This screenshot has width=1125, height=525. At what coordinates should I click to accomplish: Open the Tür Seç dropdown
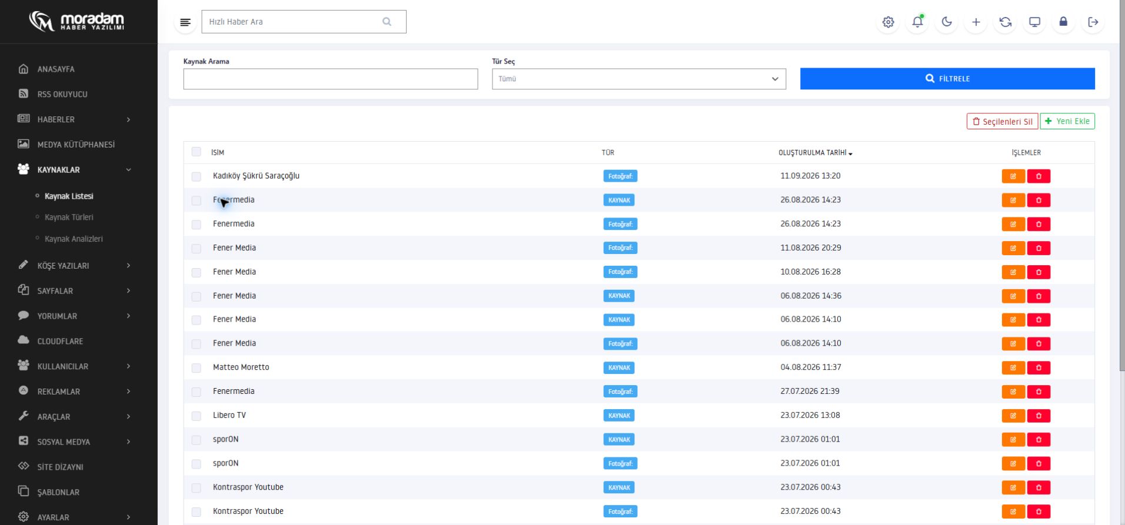click(x=639, y=79)
